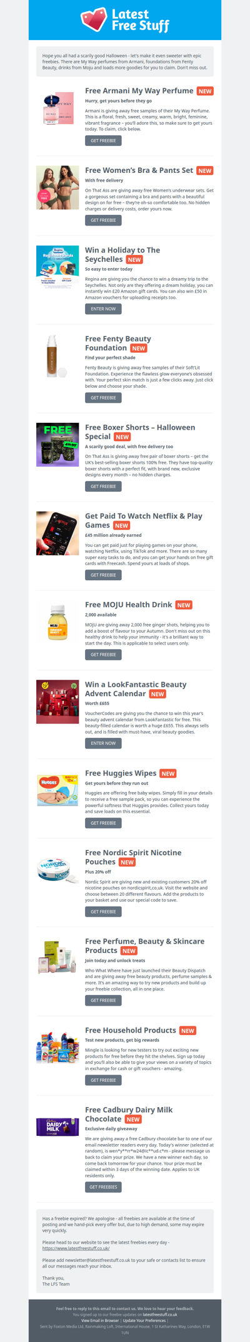Screen dimensions: 250x1342
Task: Click Get Freebie under Armani My Way Perfume
Action: [x=103, y=141]
